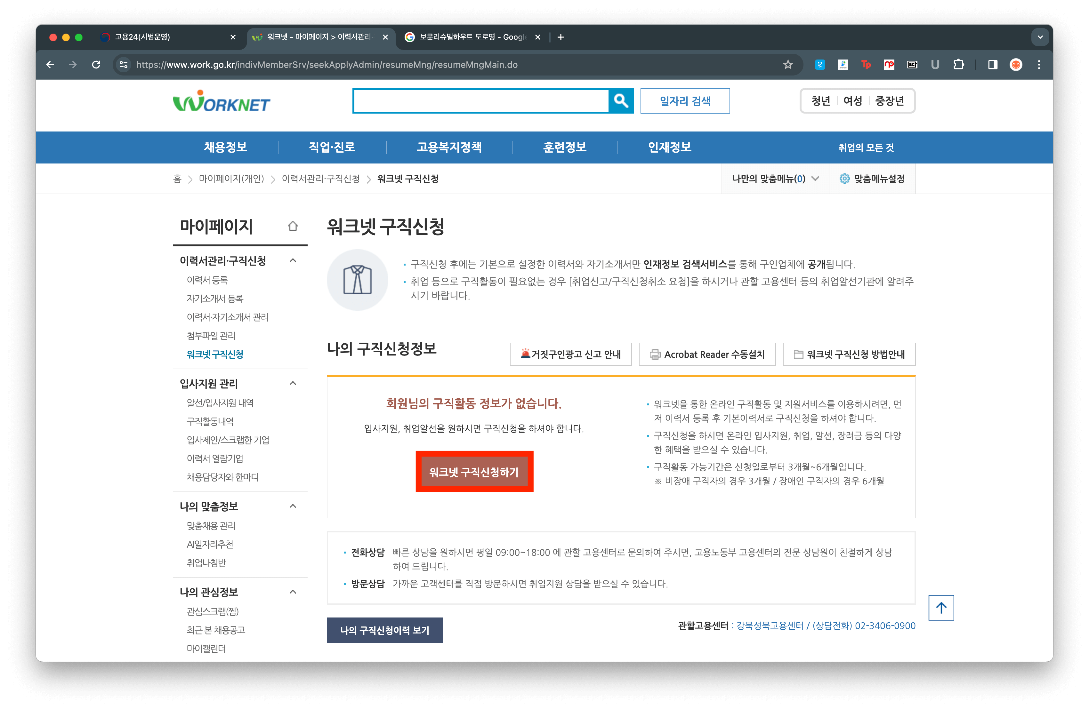This screenshot has height=709, width=1089.
Task: Collapse the 이력서관리·구직신청 sidebar section
Action: coord(293,261)
